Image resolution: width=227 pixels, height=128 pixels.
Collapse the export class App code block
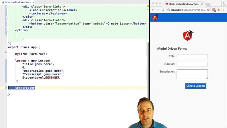(7, 47)
